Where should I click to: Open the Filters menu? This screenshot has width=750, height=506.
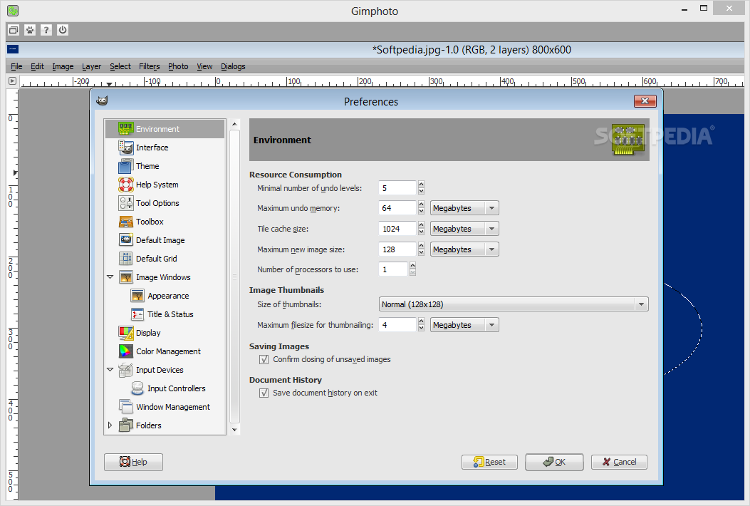coord(150,66)
